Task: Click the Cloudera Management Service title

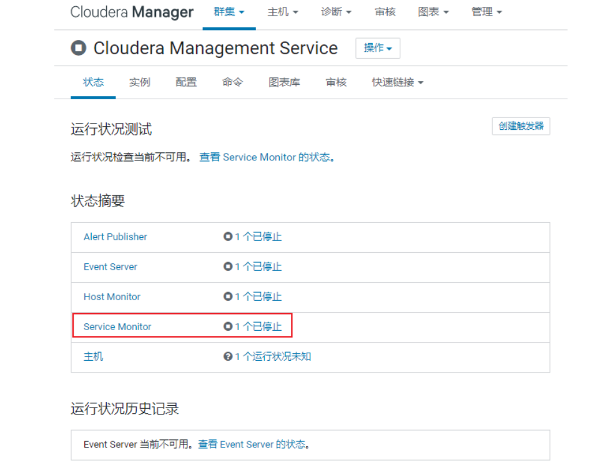Action: coord(215,48)
